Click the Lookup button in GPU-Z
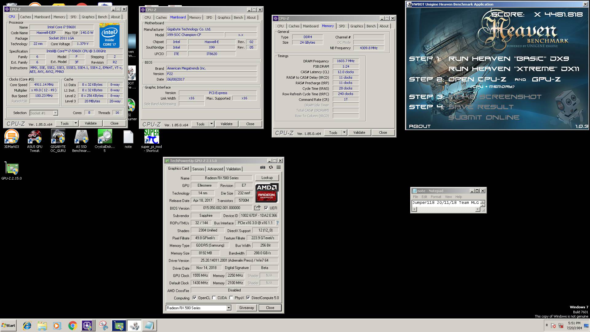Image resolution: width=590 pixels, height=332 pixels. pyautogui.click(x=267, y=178)
